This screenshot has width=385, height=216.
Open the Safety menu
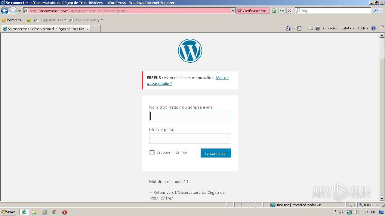click(x=347, y=28)
